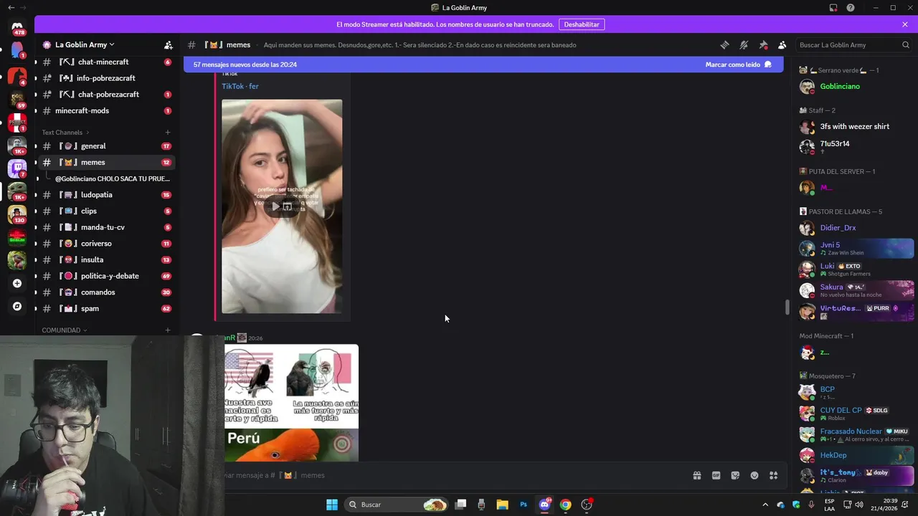Image resolution: width=918 pixels, height=516 pixels.
Task: View member Goblinciano
Action: tap(856, 87)
